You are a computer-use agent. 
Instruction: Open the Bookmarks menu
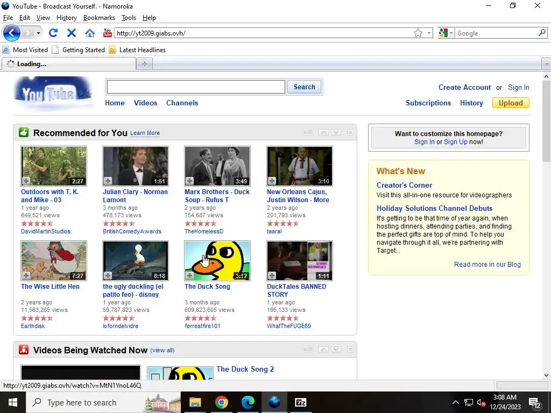(99, 18)
